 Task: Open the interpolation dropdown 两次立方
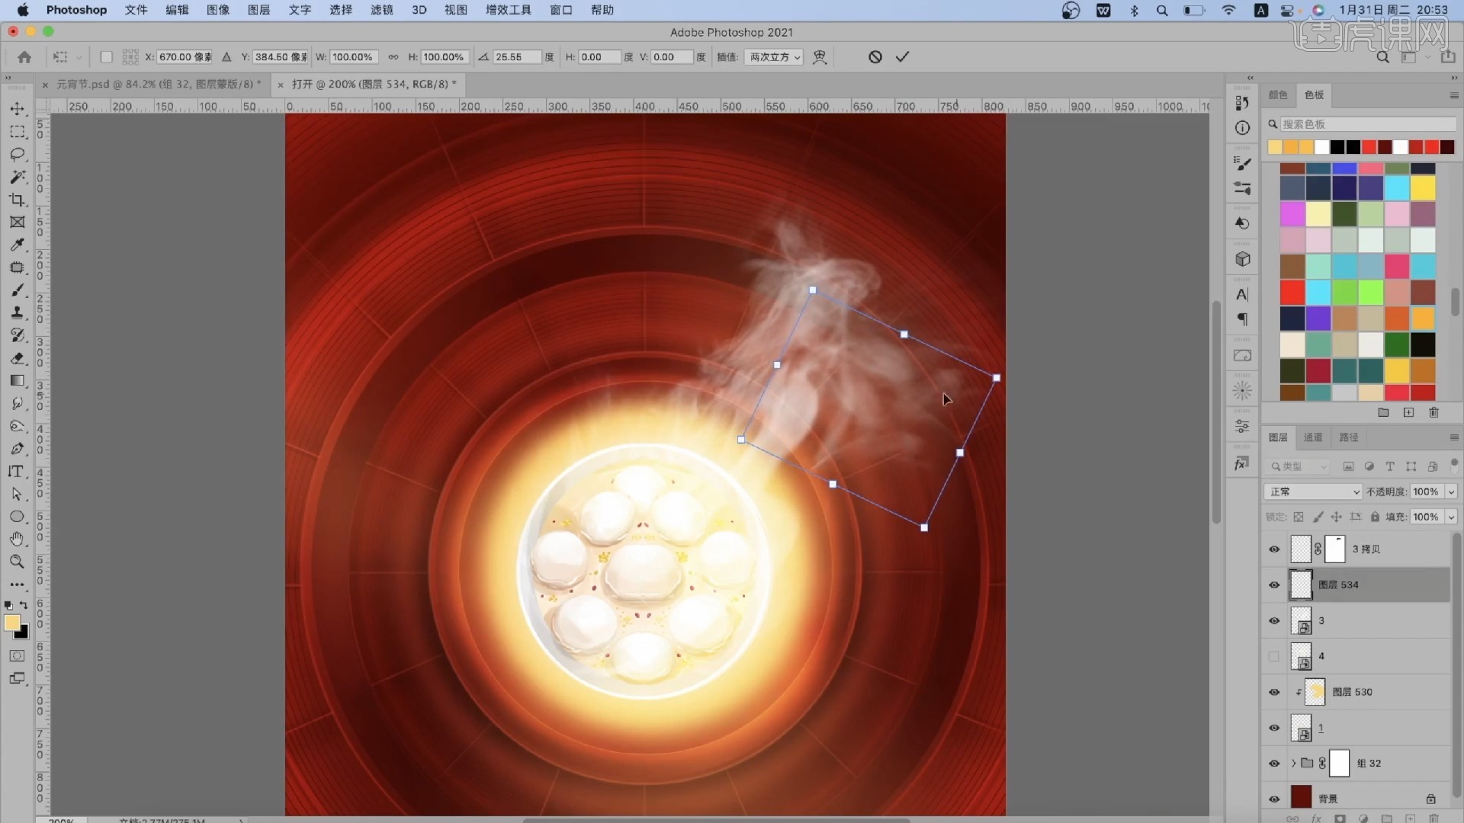[x=774, y=57]
